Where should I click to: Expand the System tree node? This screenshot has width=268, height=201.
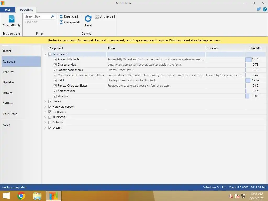[x=45, y=128]
